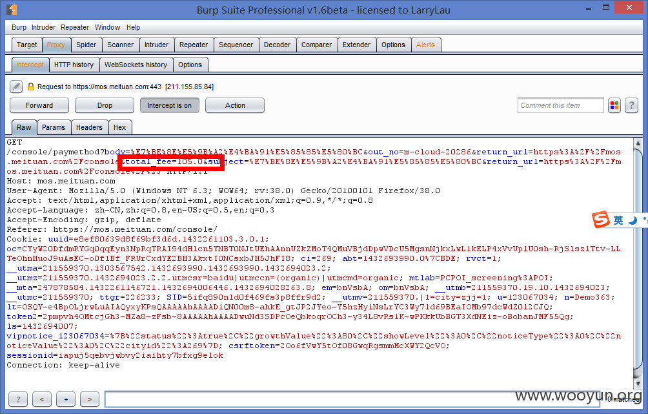Viewport: 648px width, 414px height.
Task: Select the Headers request view tab
Action: (89, 127)
